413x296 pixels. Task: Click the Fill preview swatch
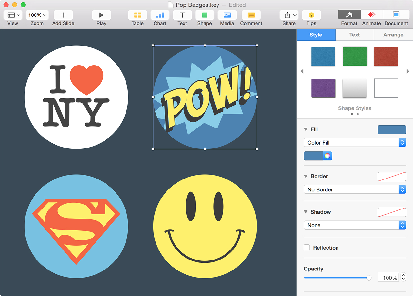click(392, 130)
